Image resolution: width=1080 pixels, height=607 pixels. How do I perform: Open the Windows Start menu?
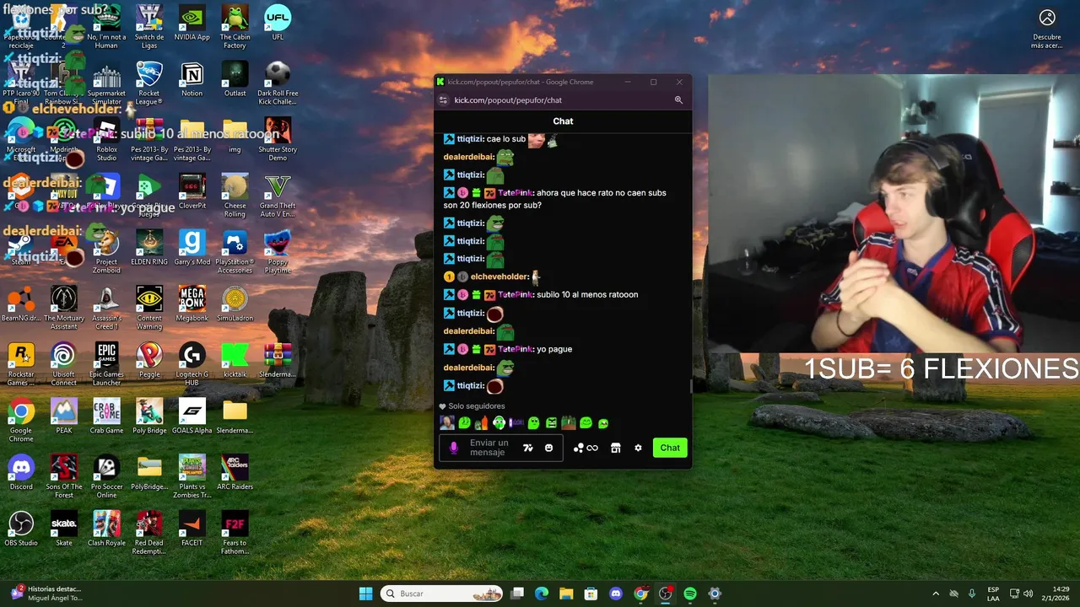(x=365, y=594)
